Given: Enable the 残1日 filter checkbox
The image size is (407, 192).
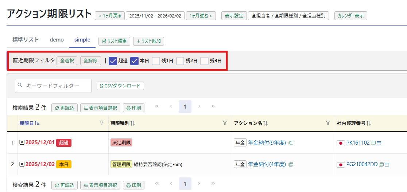Looking at the screenshot, I should [x=156, y=61].
